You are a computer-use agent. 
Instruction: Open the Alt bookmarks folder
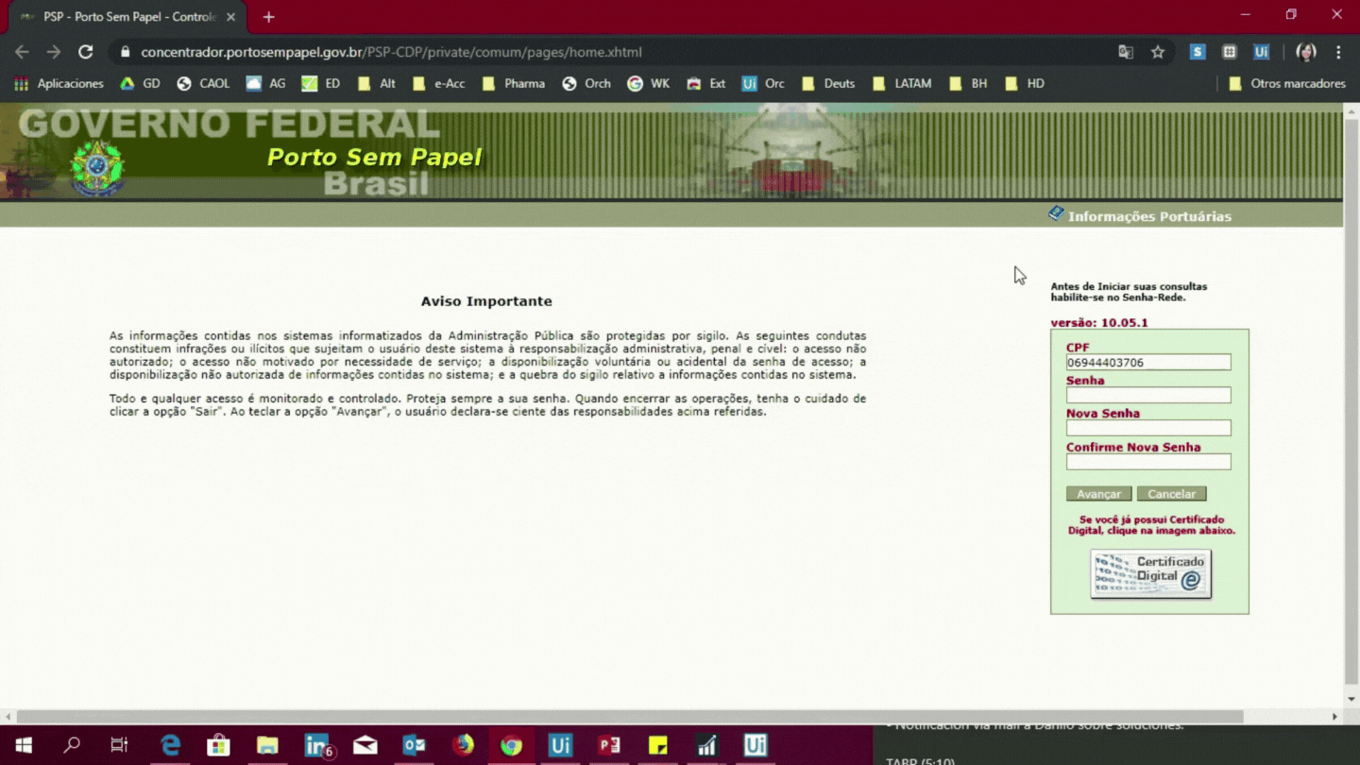(376, 83)
